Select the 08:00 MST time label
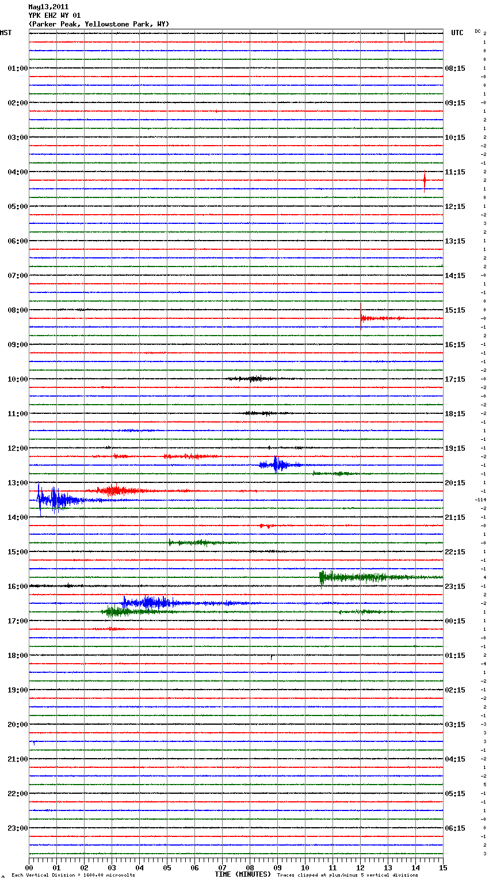 18,310
